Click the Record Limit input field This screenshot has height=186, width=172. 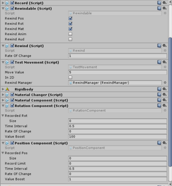[118, 164]
